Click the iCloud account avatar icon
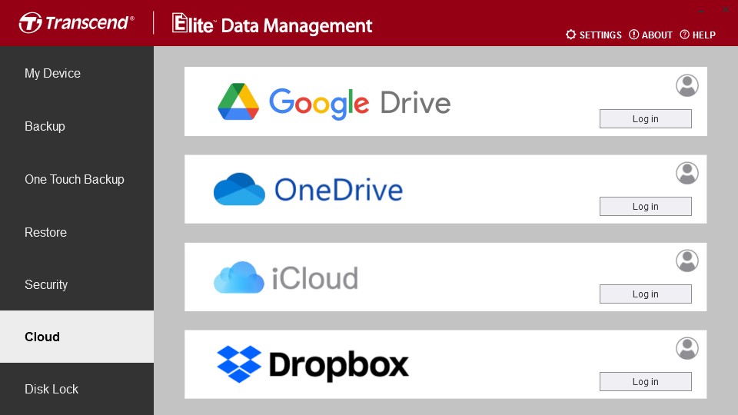This screenshot has width=738, height=415. coord(687,261)
